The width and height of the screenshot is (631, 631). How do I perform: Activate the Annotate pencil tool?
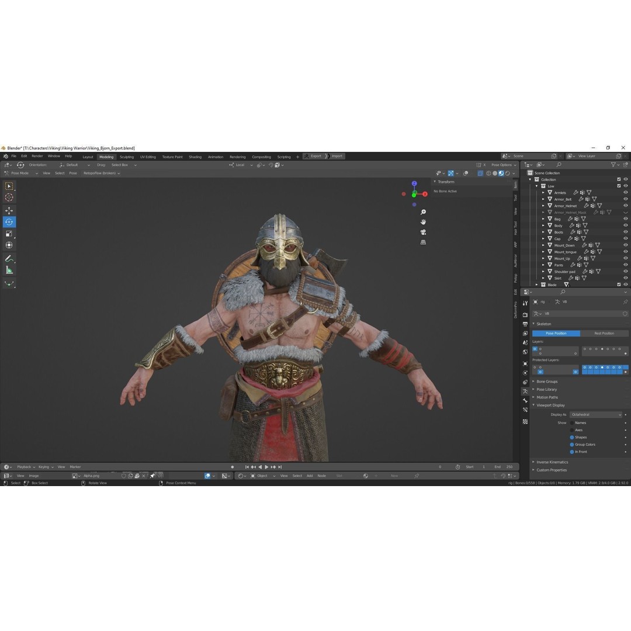click(x=9, y=259)
